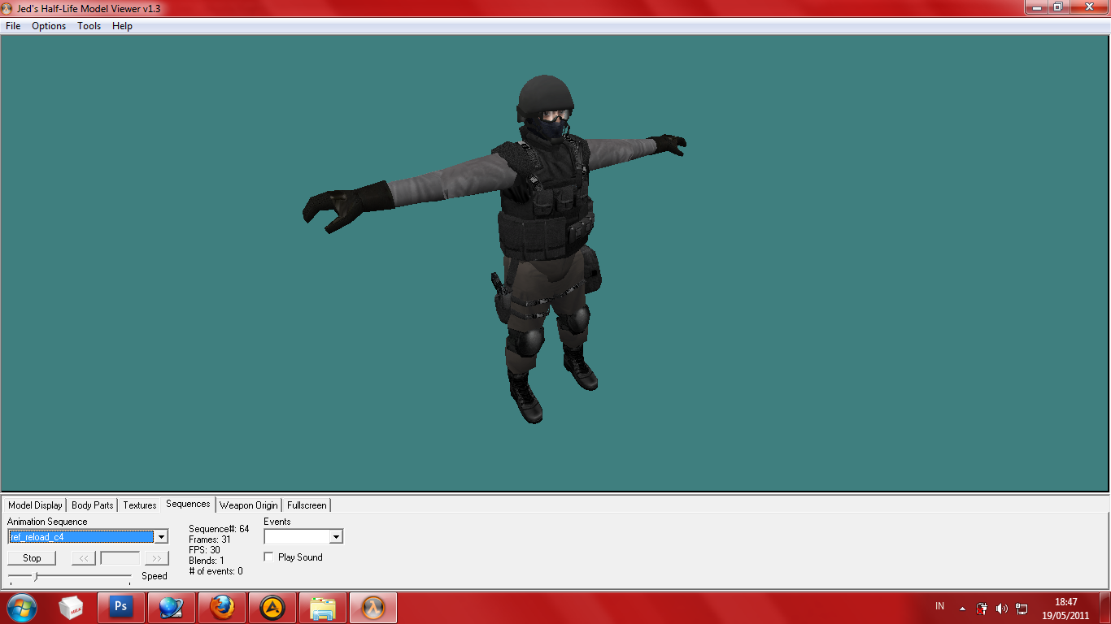This screenshot has width=1111, height=624.
Task: Click the Show Desktop button
Action: 1104,607
